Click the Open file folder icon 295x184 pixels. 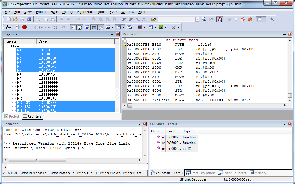(16, 19)
